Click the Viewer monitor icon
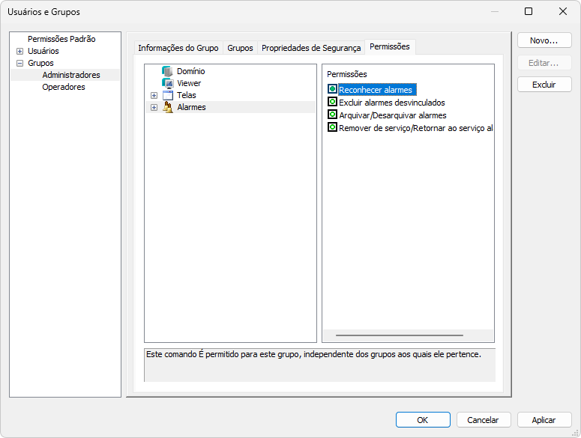This screenshot has width=581, height=438. pos(167,83)
